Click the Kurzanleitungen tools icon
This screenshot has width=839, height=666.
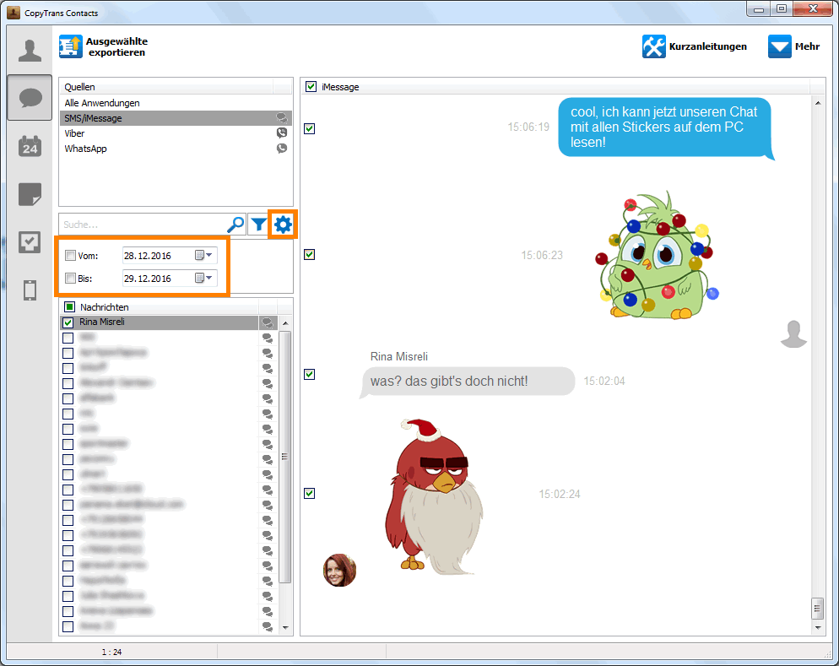654,46
